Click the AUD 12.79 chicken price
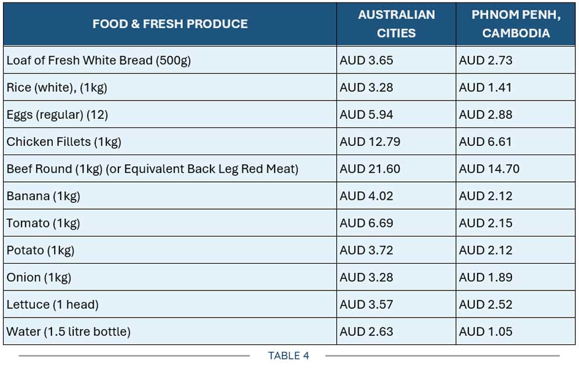 point(370,142)
